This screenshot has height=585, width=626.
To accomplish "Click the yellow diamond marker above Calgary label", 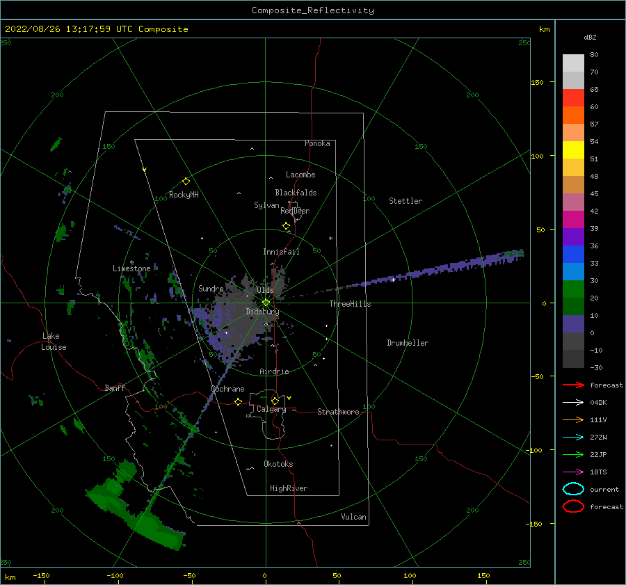I will (275, 401).
